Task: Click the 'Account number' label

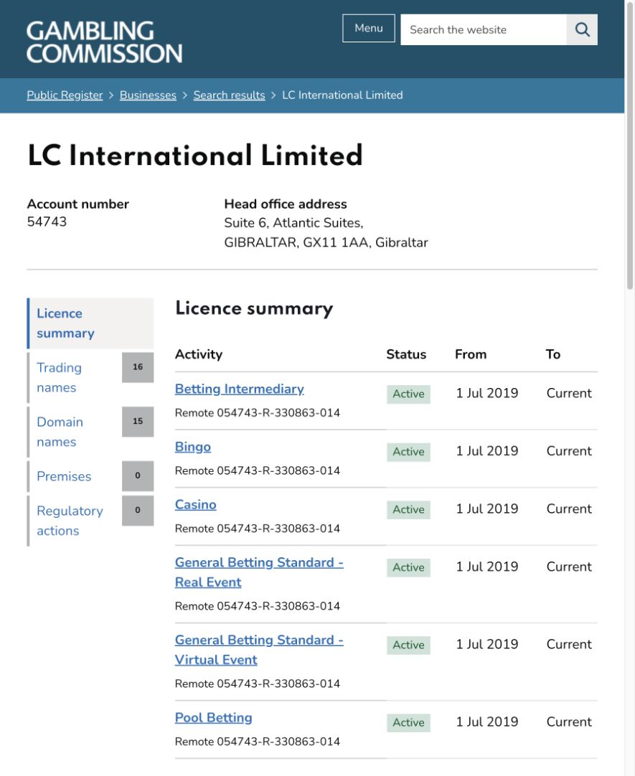Action: click(x=78, y=204)
